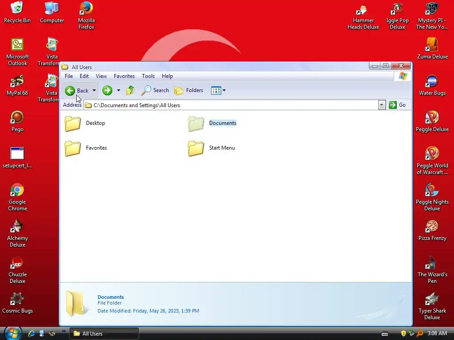Click the green Forward arrow button
The width and height of the screenshot is (454, 340).
(107, 90)
